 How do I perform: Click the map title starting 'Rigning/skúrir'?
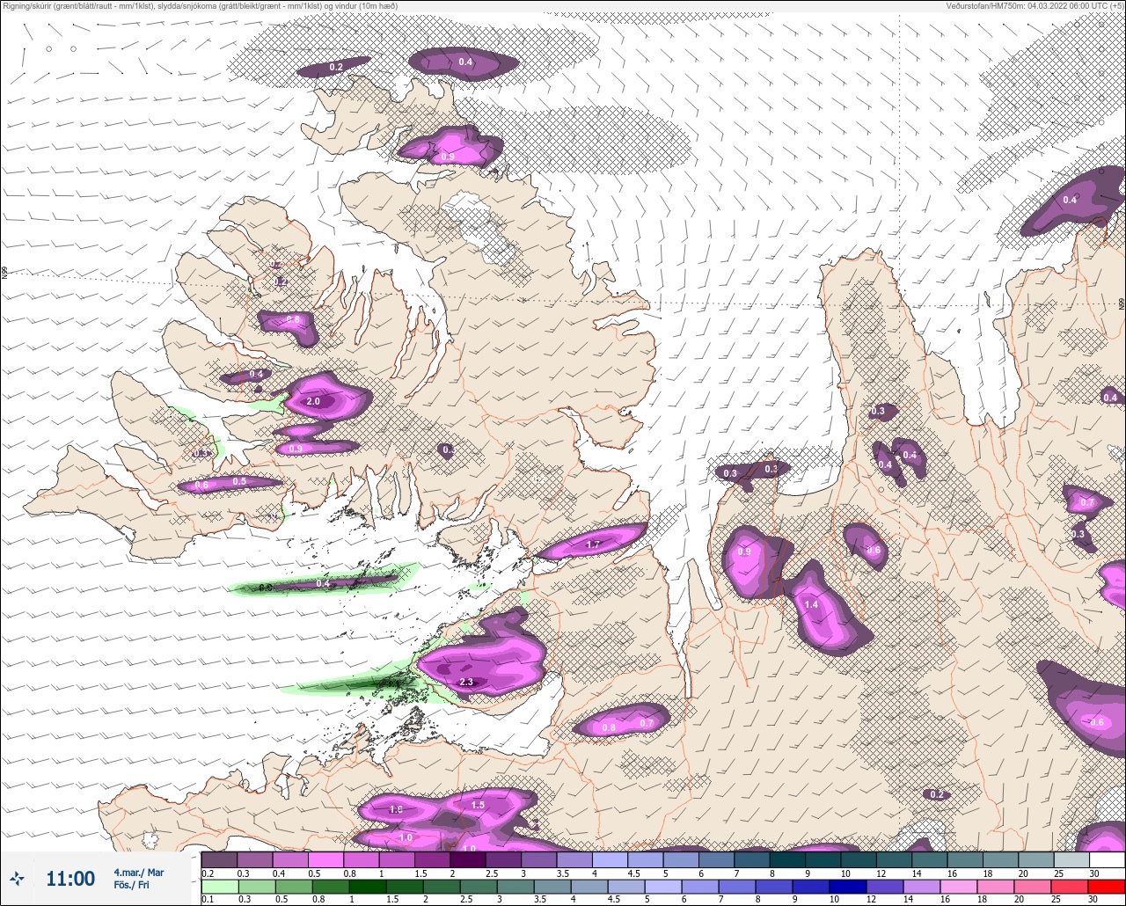point(200,5)
